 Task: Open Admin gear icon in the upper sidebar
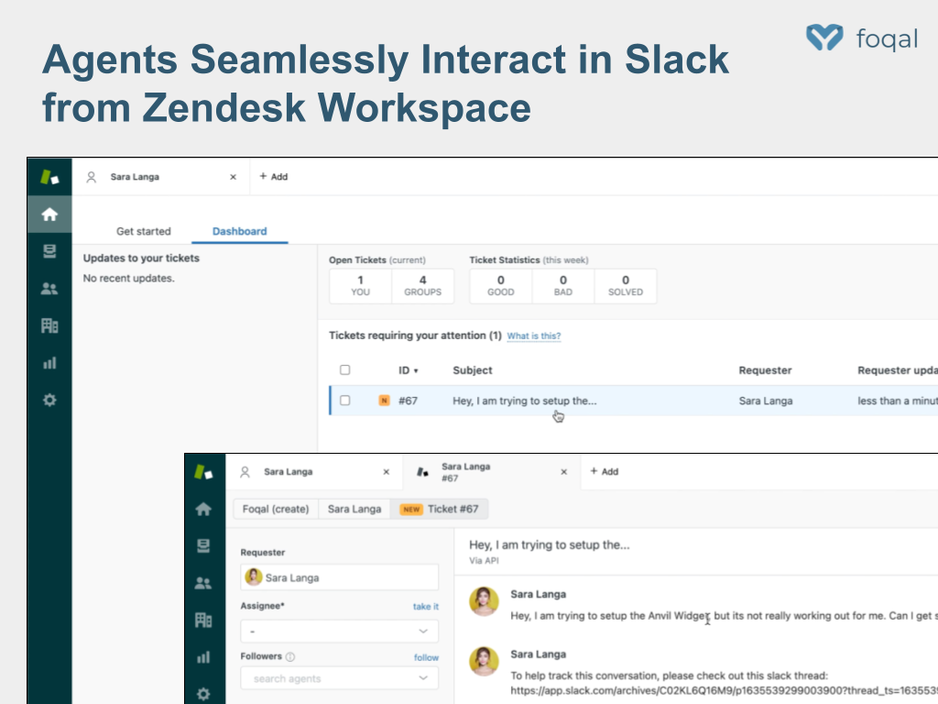pyautogui.click(x=49, y=400)
